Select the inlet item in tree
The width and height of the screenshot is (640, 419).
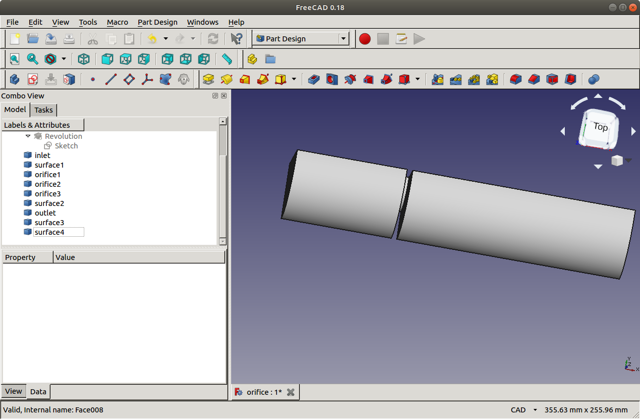pyautogui.click(x=42, y=155)
